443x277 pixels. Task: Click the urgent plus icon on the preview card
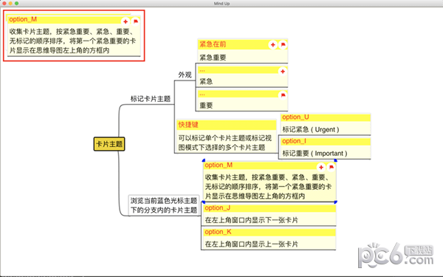tap(126, 21)
